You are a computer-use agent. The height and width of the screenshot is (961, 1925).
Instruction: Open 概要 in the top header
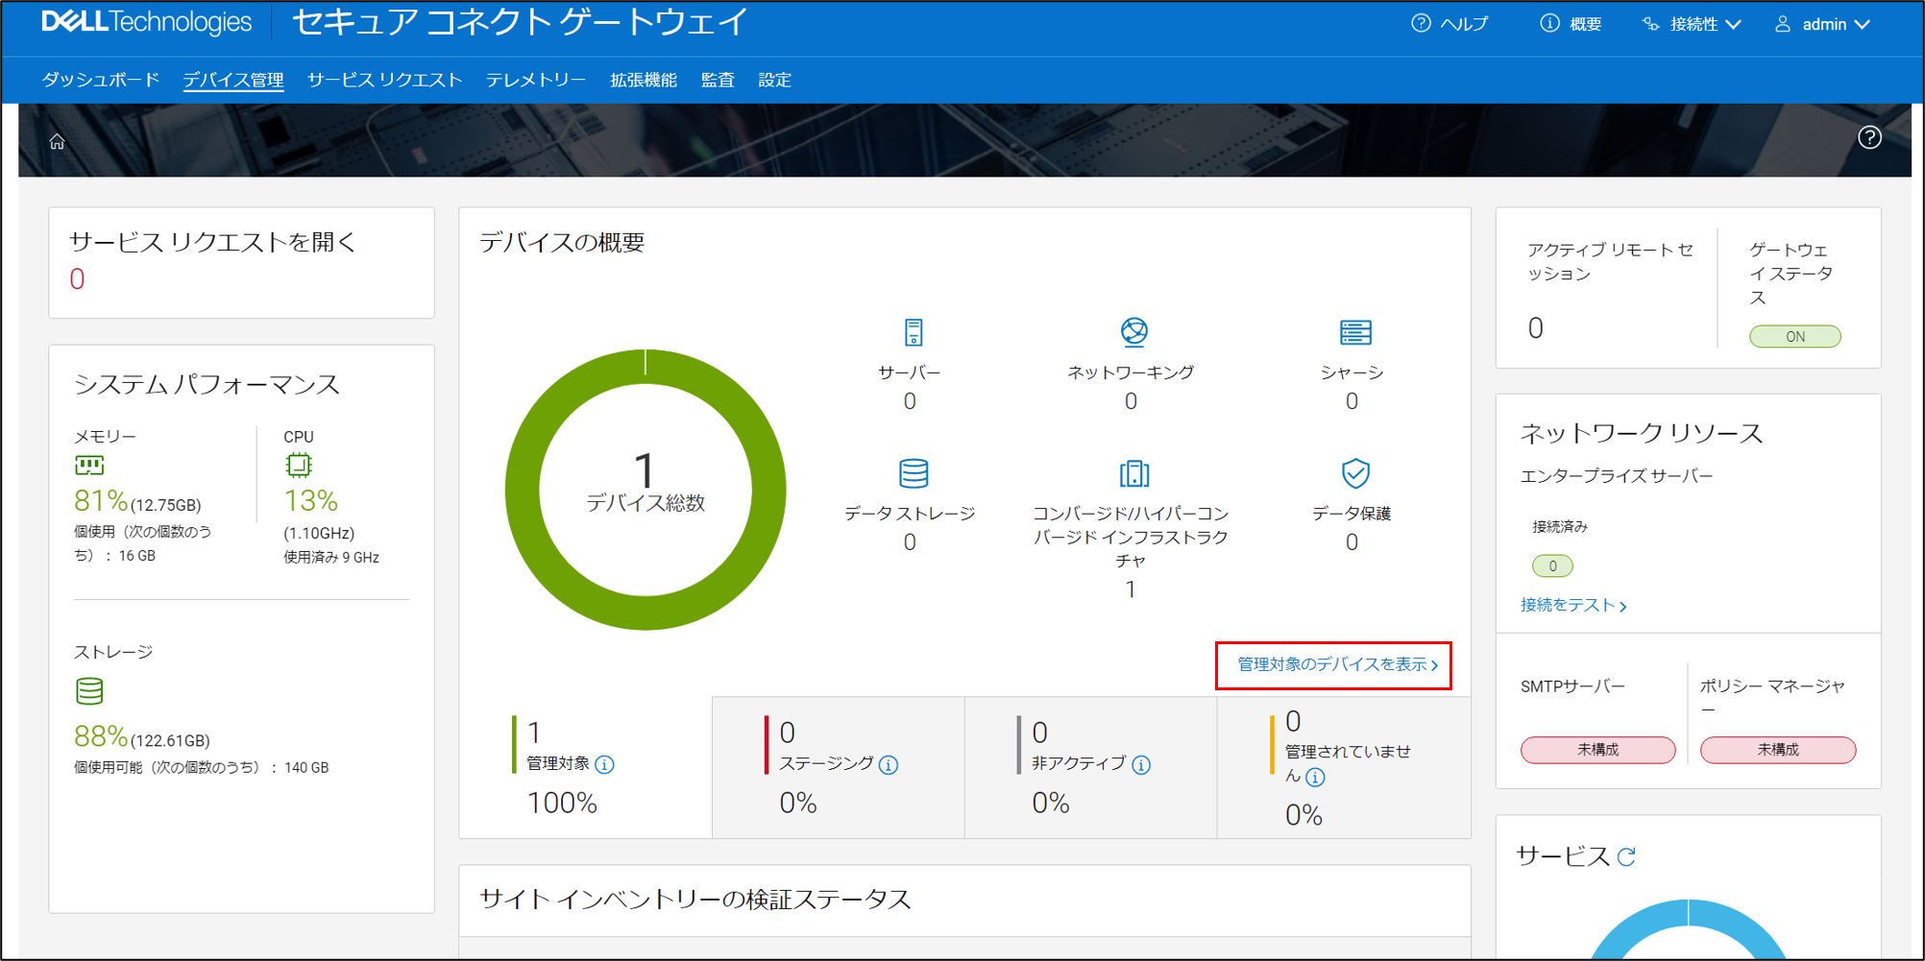[x=1571, y=24]
